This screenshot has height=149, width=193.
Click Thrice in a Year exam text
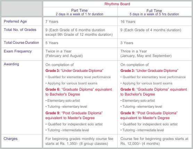pyautogui.click(x=134, y=51)
